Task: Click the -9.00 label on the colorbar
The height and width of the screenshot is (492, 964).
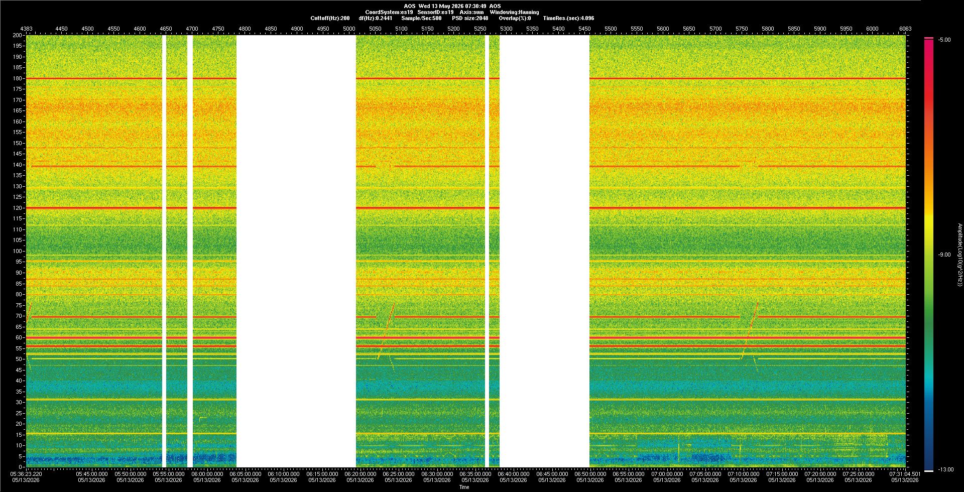Action: coord(944,255)
